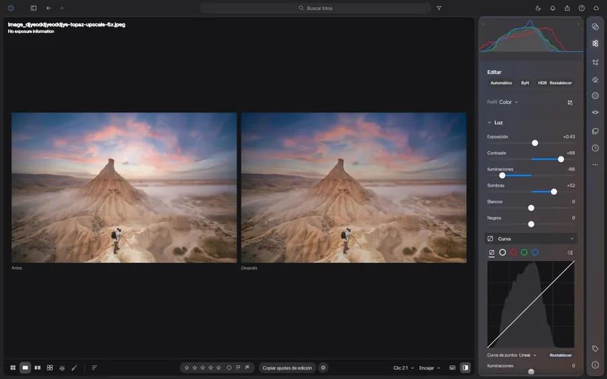Open the Perfil Color dropdown

coord(508,103)
